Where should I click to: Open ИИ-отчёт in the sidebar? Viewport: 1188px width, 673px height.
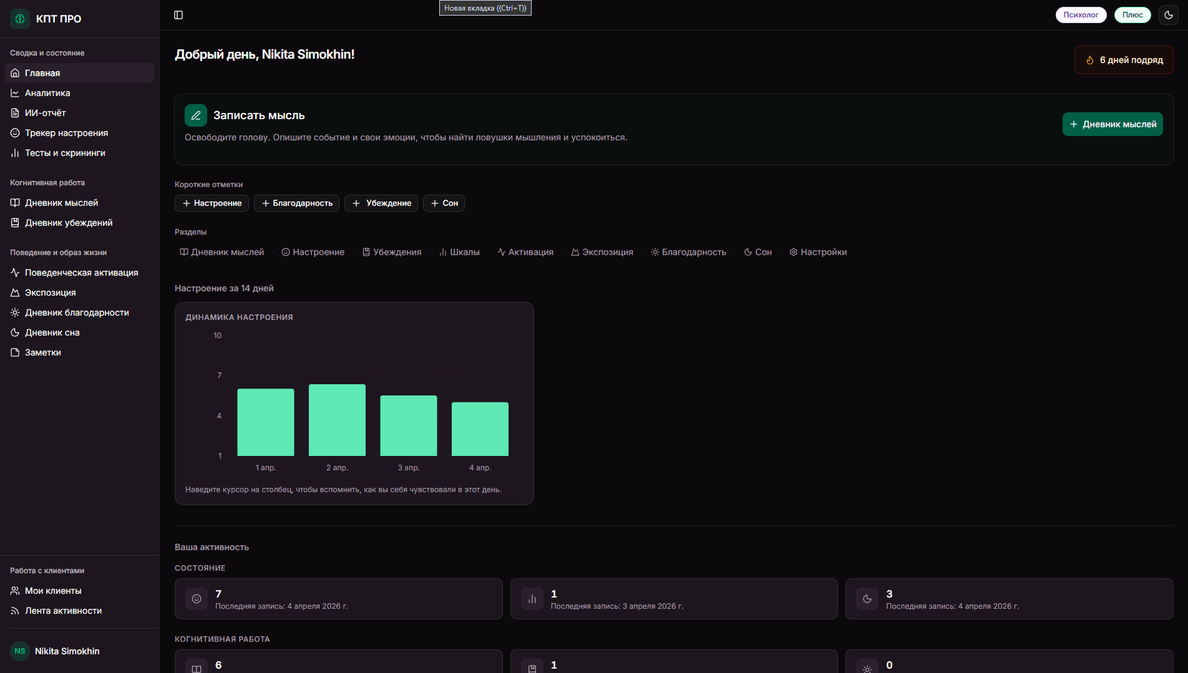coord(45,113)
